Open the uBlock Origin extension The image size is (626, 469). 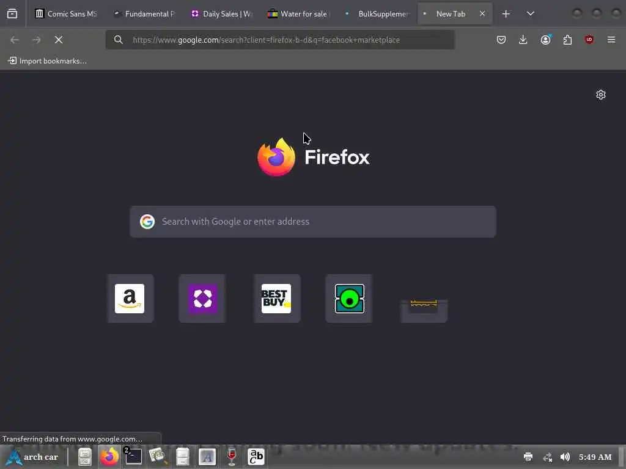pyautogui.click(x=589, y=40)
